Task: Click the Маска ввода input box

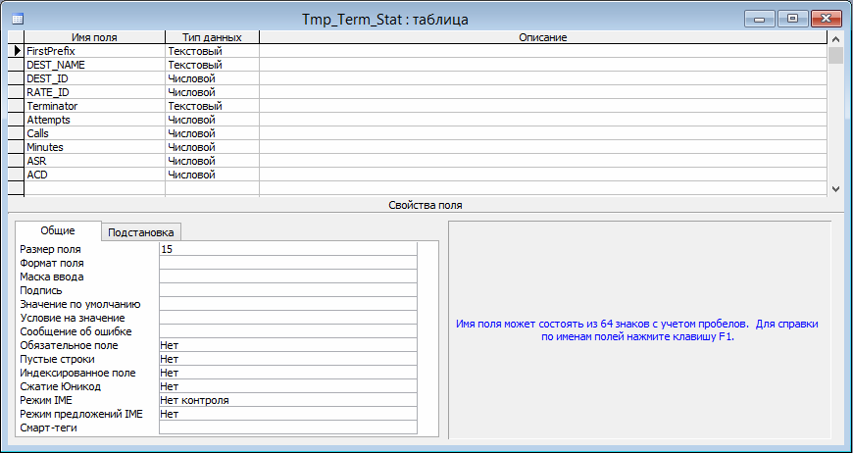Action: tap(288, 277)
